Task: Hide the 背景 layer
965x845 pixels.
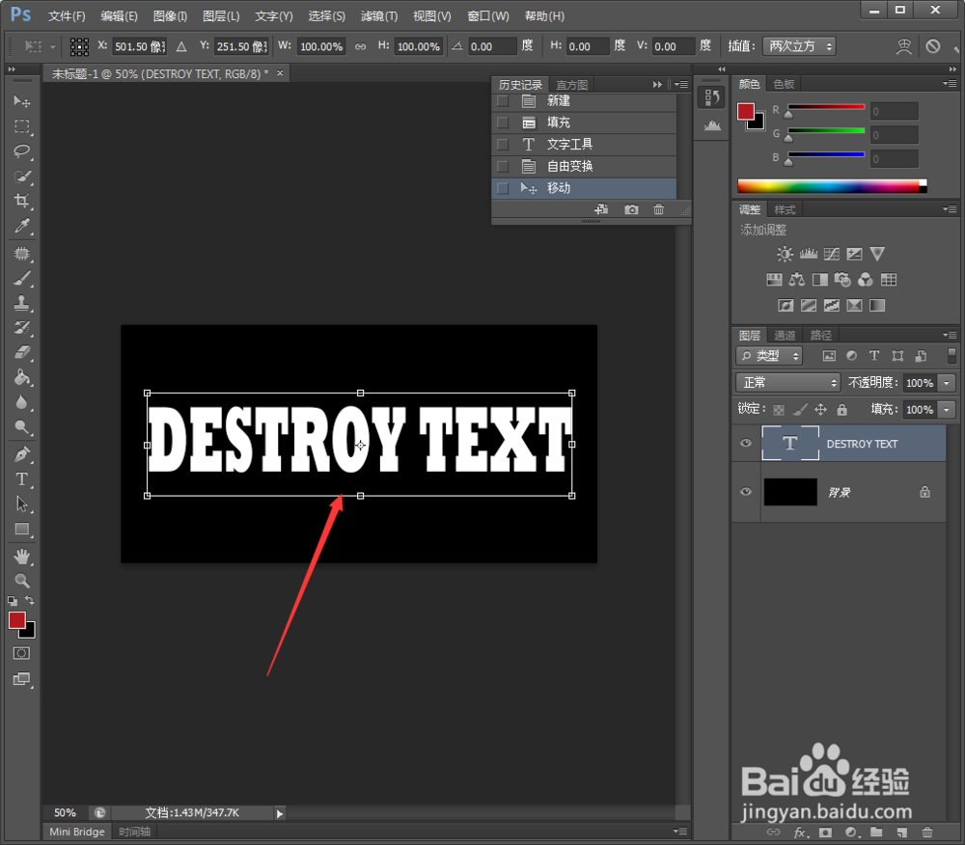Action: click(x=746, y=492)
